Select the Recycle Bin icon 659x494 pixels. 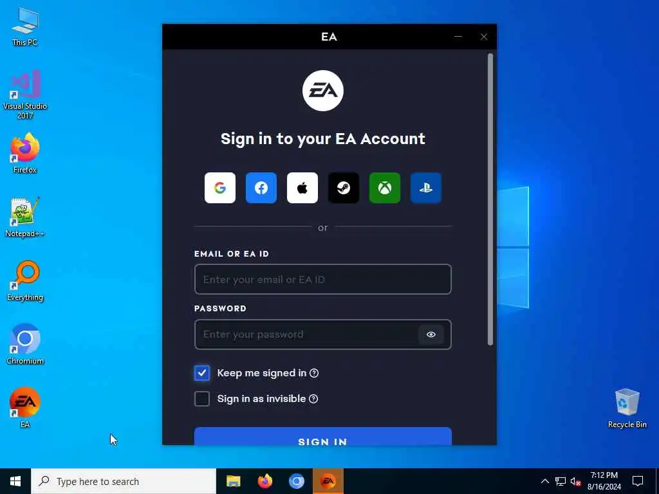[627, 408]
